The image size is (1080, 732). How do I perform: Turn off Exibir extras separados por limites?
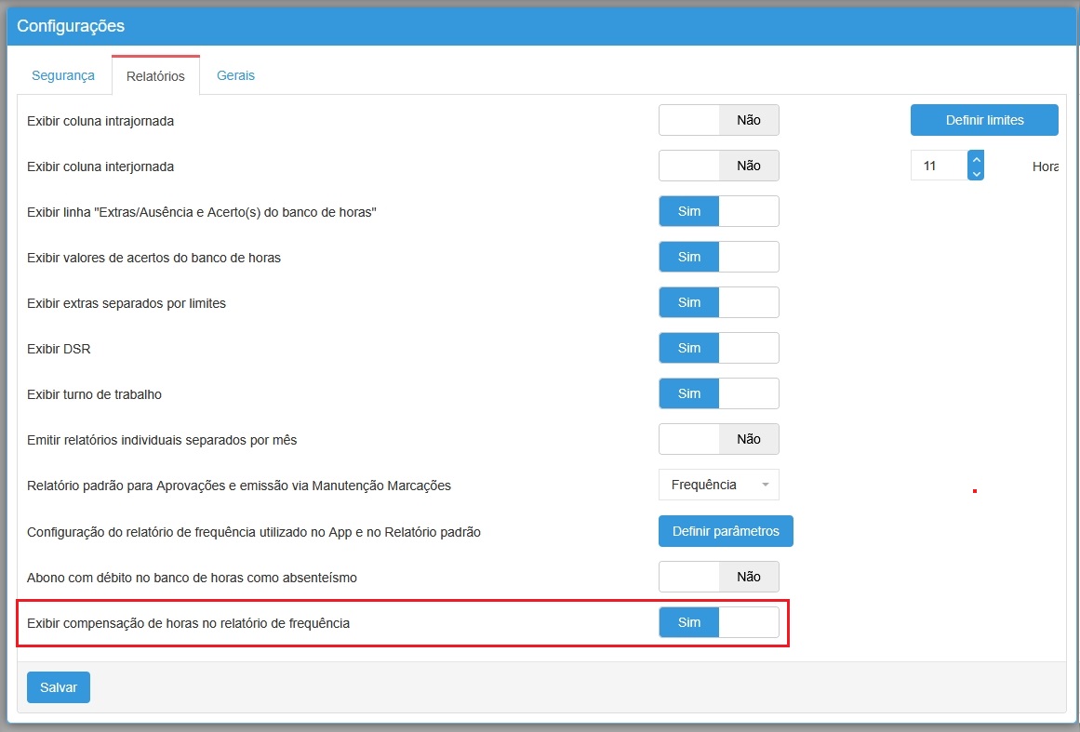(718, 302)
